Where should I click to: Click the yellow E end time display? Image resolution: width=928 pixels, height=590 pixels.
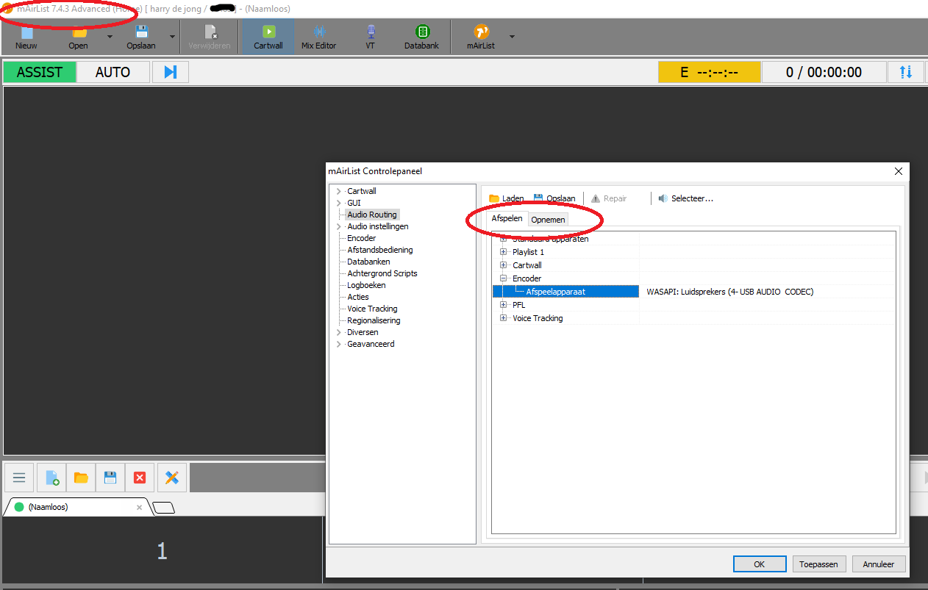pos(709,72)
